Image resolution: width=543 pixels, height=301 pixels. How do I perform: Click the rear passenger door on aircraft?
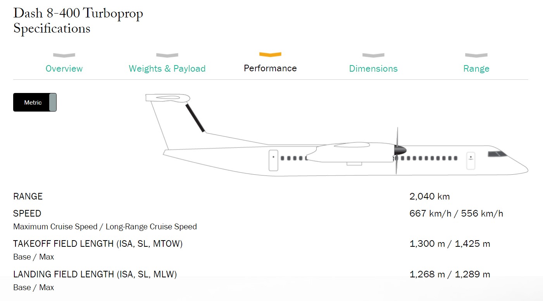pos(273,160)
